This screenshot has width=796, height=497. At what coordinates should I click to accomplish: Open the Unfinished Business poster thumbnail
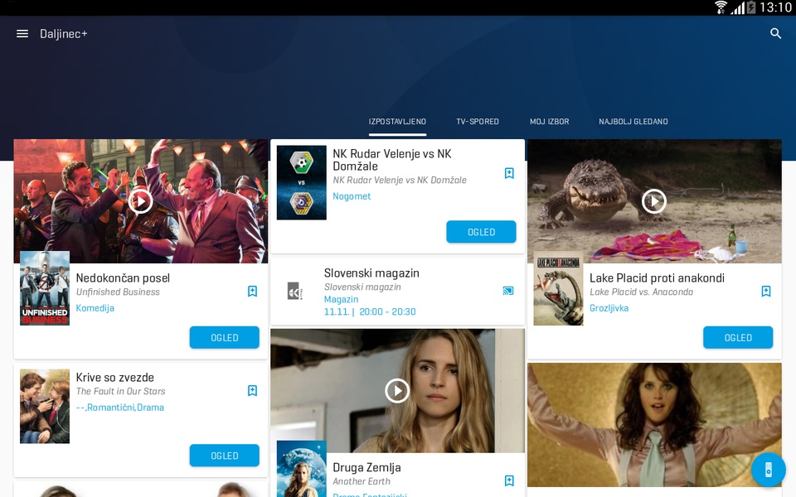click(x=45, y=288)
